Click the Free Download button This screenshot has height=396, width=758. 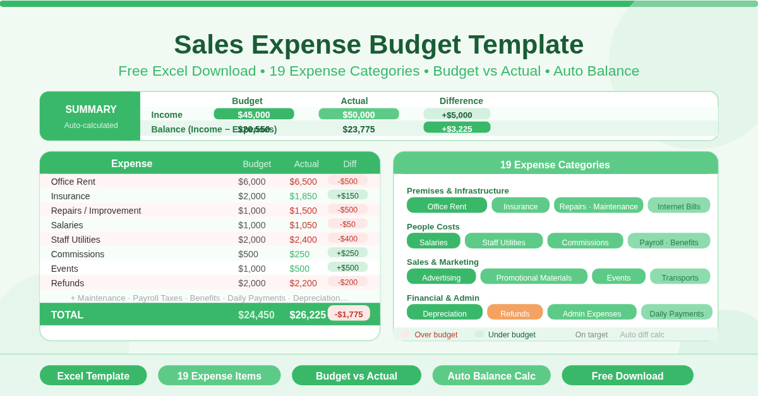coord(627,375)
